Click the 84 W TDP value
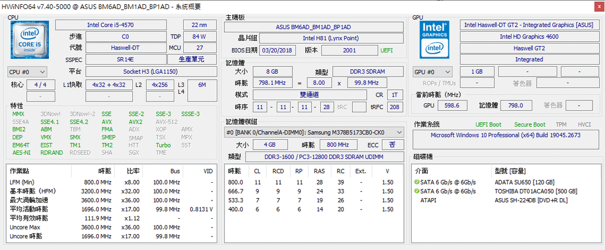The height and width of the screenshot is (250, 605). click(200, 37)
